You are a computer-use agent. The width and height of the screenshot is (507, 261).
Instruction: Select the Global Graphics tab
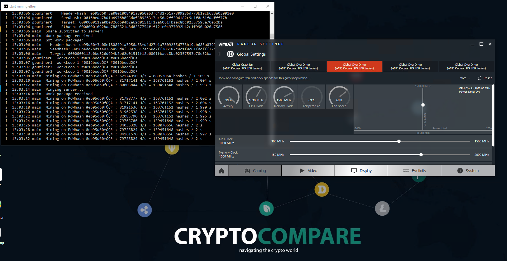point(242,66)
